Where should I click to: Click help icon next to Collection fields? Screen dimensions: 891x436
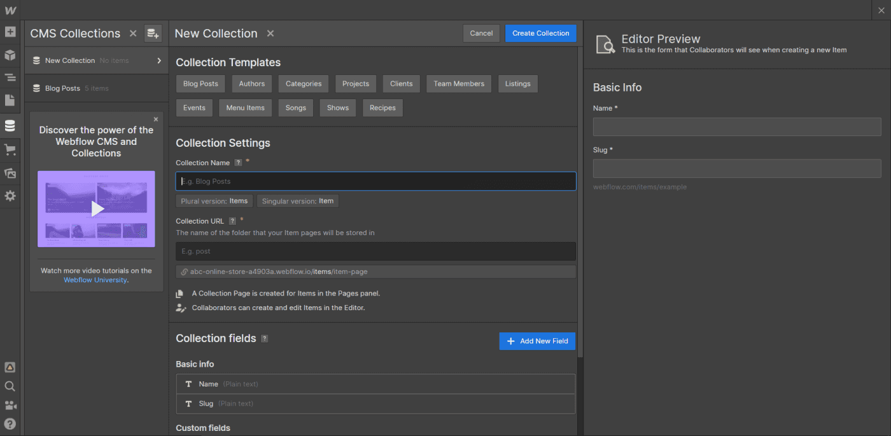point(265,339)
